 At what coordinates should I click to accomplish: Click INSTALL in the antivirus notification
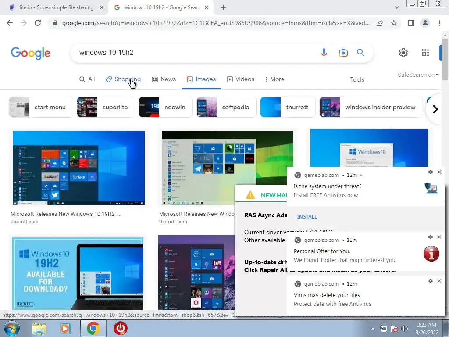(x=306, y=217)
